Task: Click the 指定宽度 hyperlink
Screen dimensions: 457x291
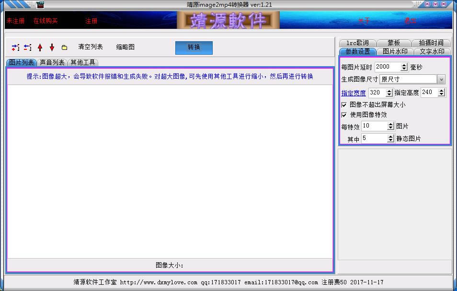Action: 354,93
